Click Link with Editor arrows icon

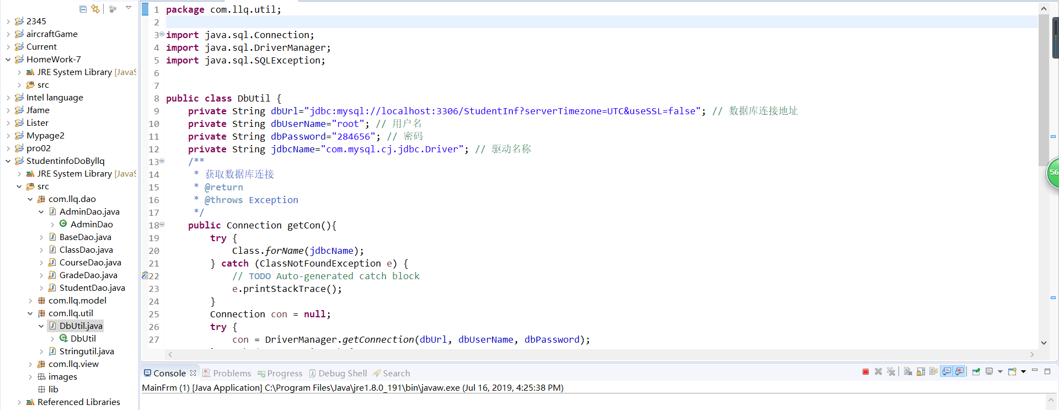pos(95,9)
